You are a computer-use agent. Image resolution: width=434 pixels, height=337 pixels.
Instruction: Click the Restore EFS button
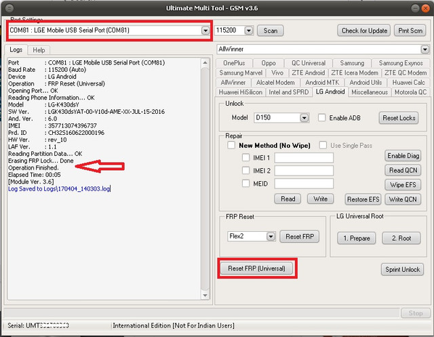tap(363, 199)
